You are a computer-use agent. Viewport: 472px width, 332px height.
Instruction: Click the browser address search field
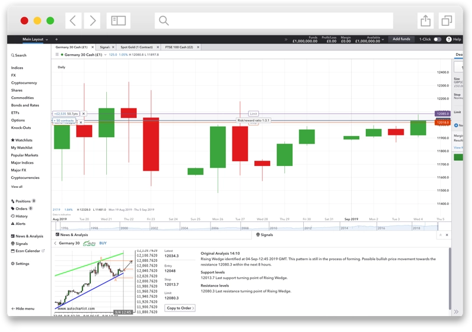click(x=274, y=21)
